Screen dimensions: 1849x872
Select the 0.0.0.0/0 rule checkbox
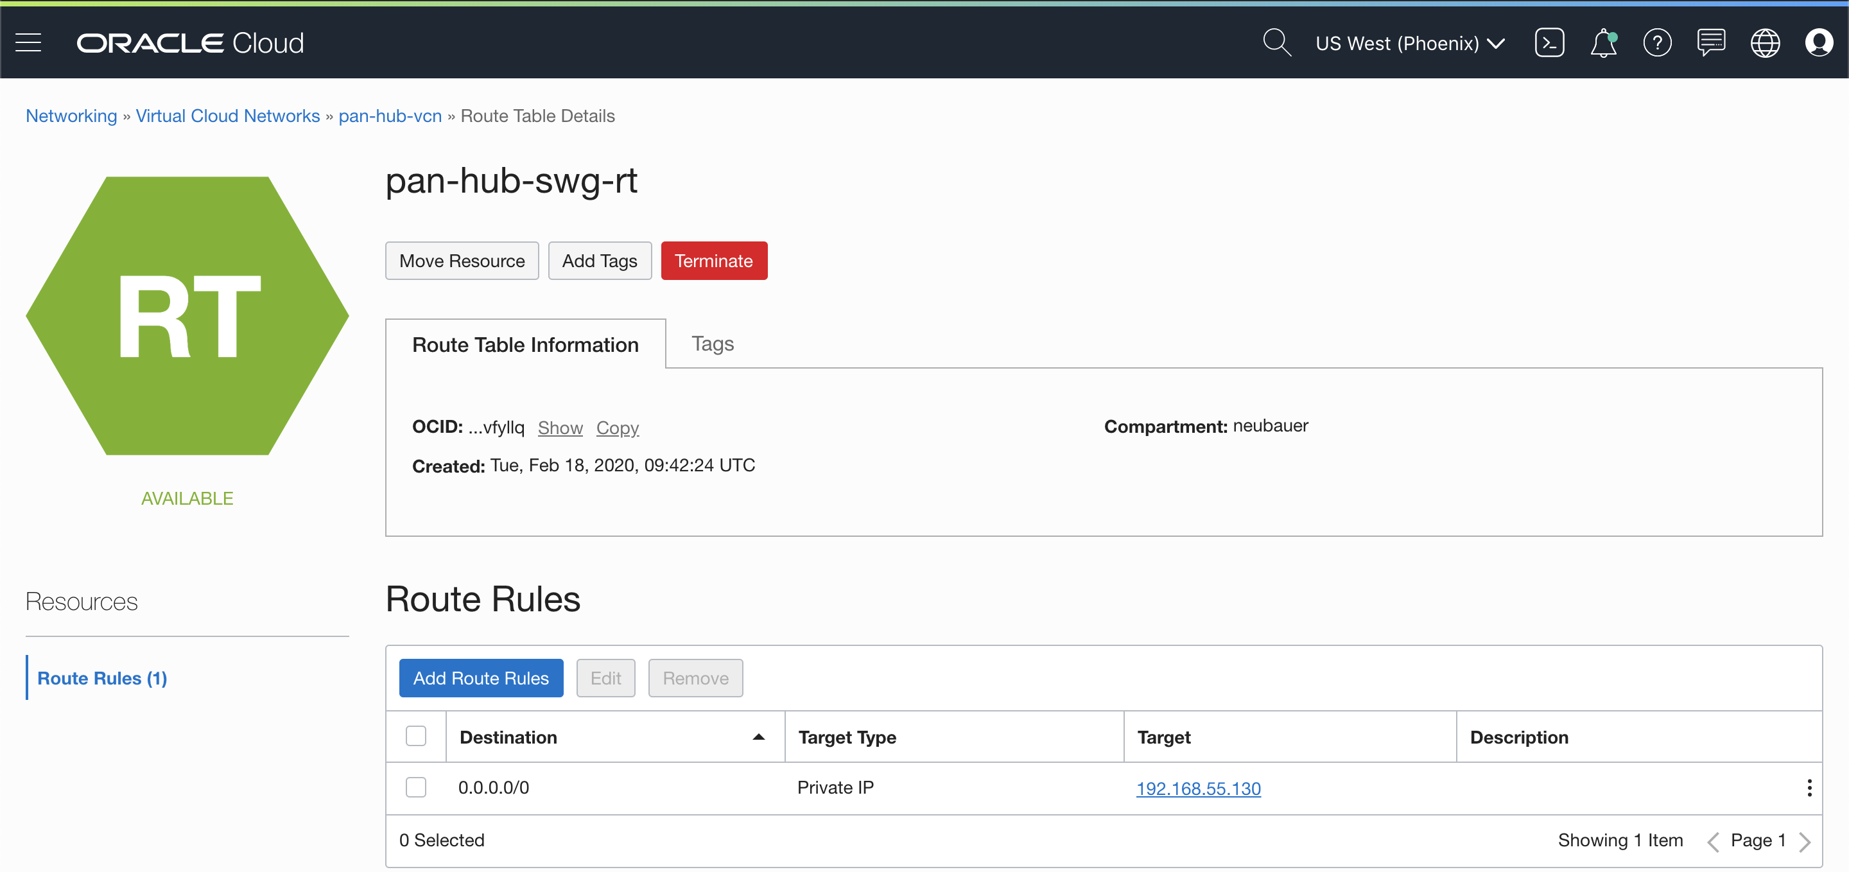tap(415, 787)
